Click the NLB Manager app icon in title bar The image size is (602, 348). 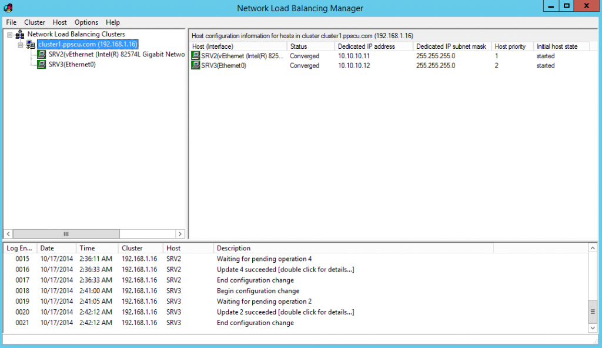point(8,8)
